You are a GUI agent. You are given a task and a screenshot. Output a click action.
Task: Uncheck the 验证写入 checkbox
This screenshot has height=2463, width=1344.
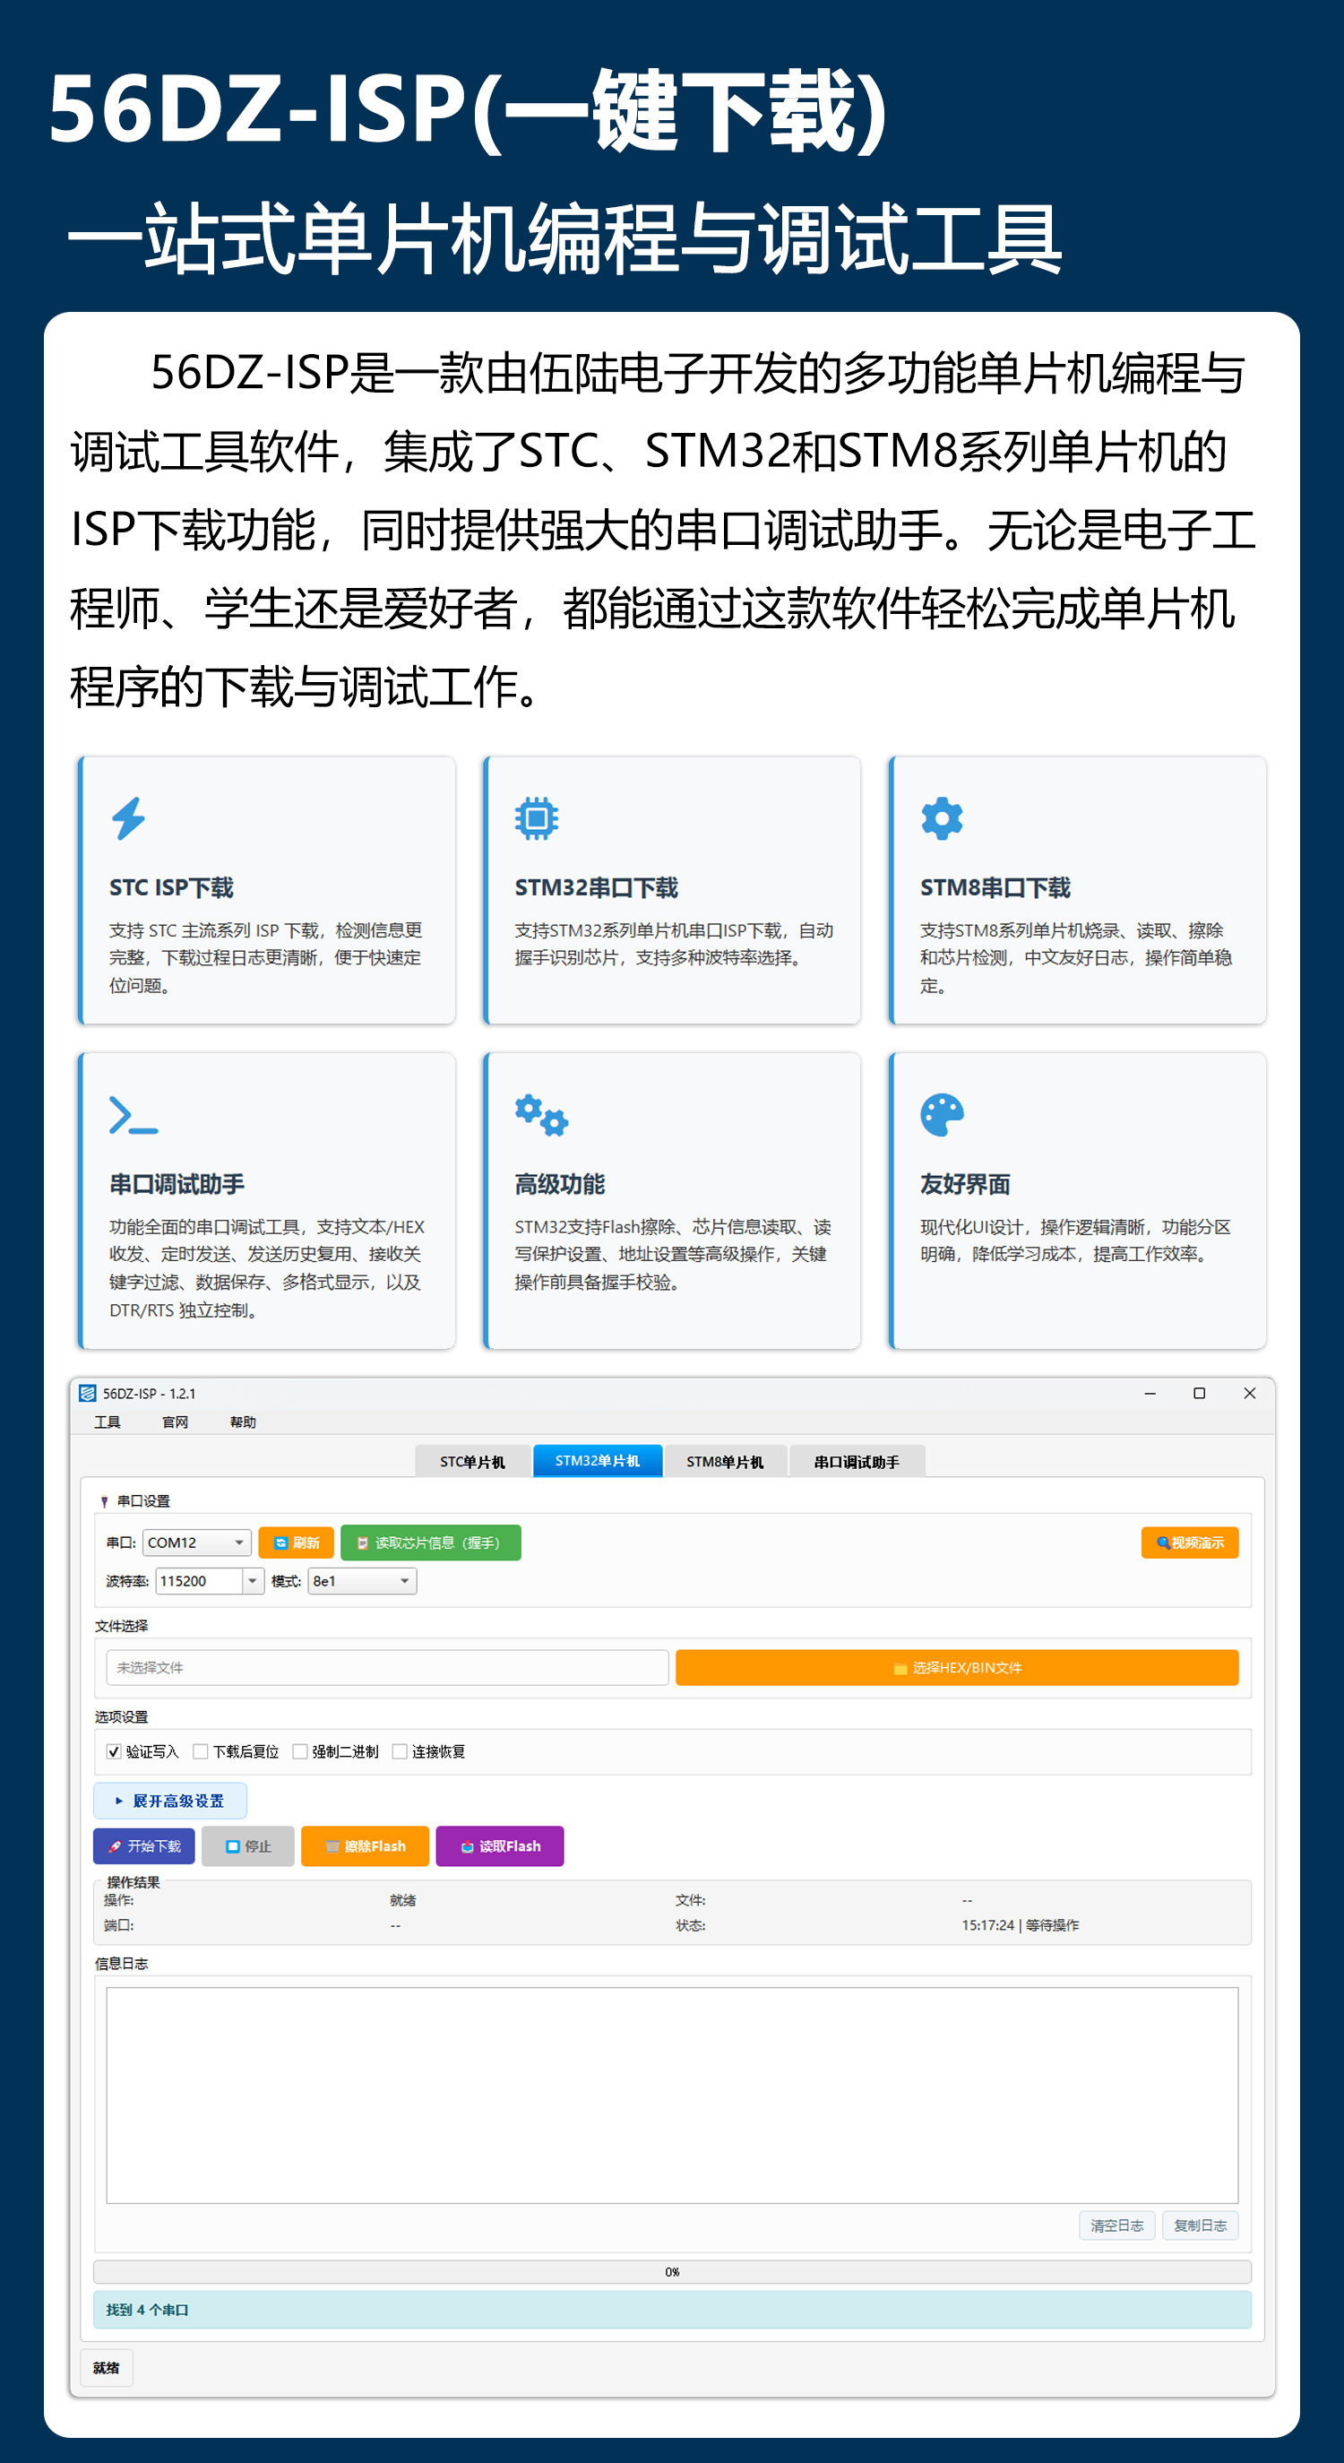click(x=114, y=1751)
